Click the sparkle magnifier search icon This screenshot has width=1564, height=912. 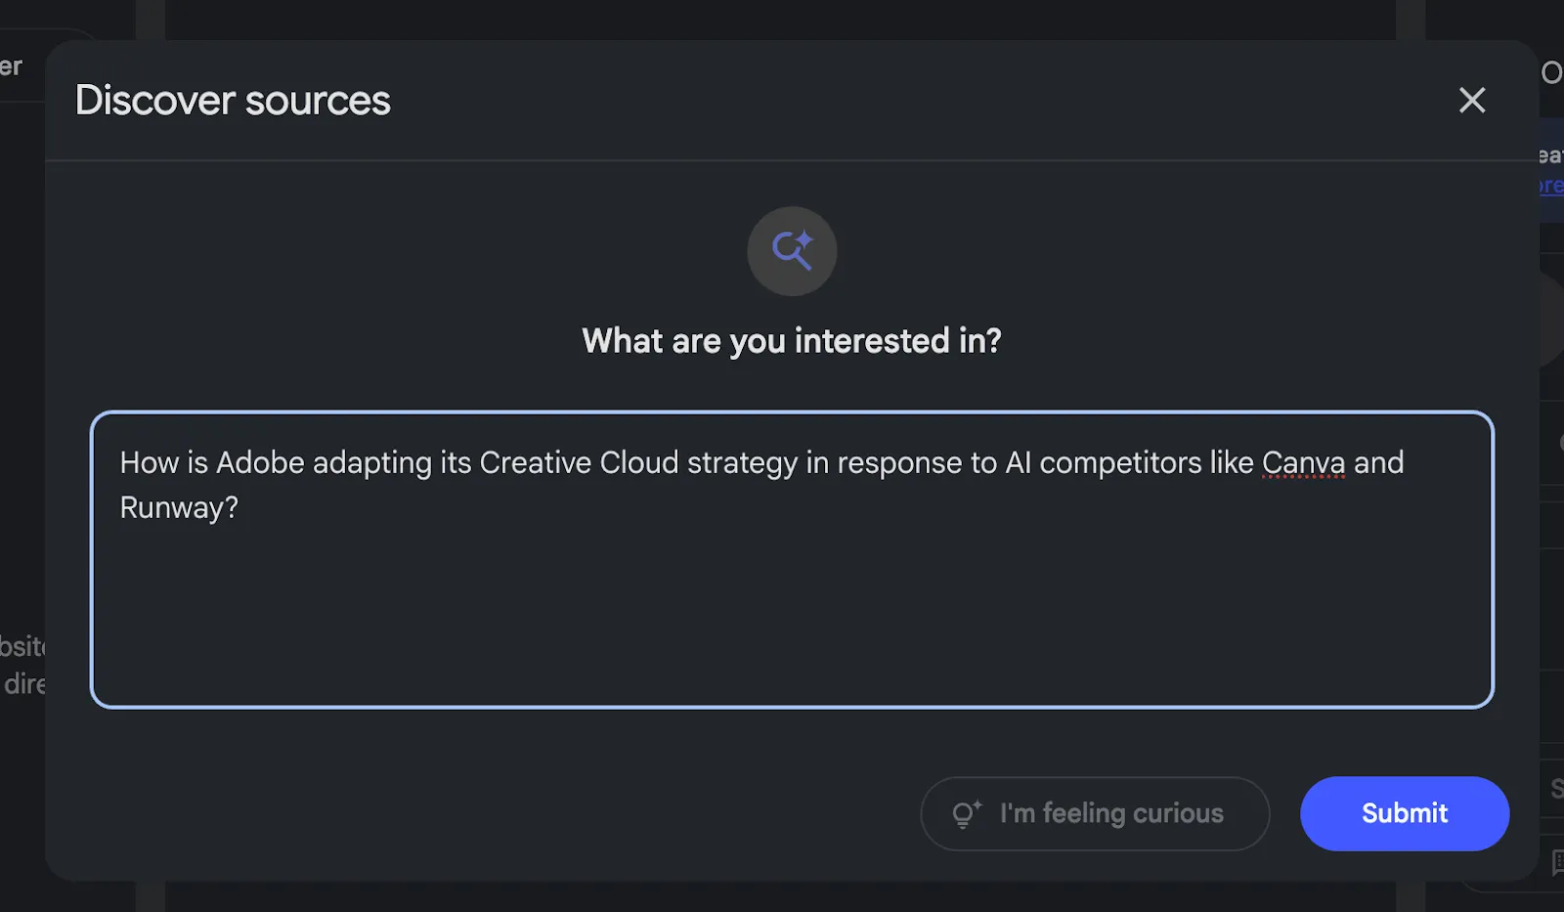(792, 251)
